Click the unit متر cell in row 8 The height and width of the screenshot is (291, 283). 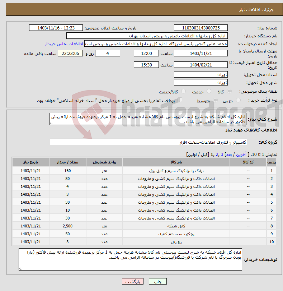coord(104,226)
